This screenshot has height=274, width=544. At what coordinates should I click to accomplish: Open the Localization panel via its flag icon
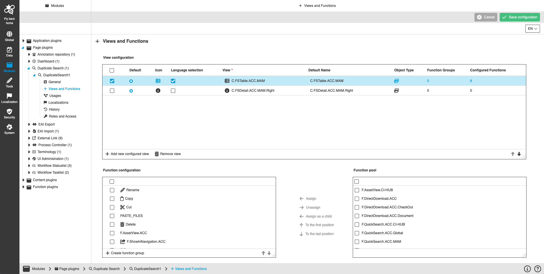pyautogui.click(x=9, y=97)
